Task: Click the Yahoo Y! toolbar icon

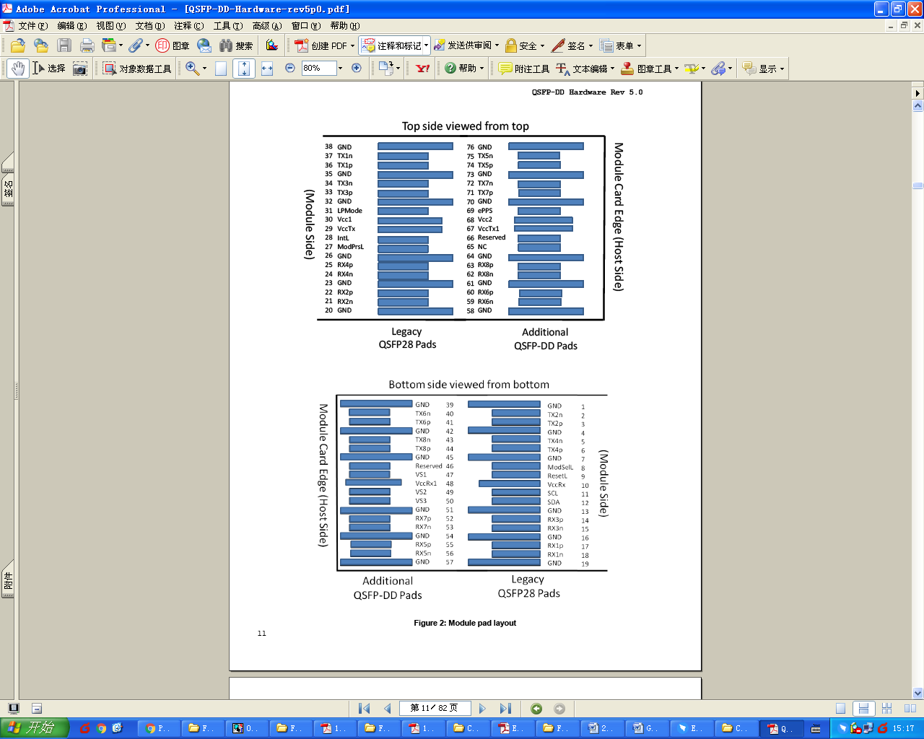Action: point(423,69)
